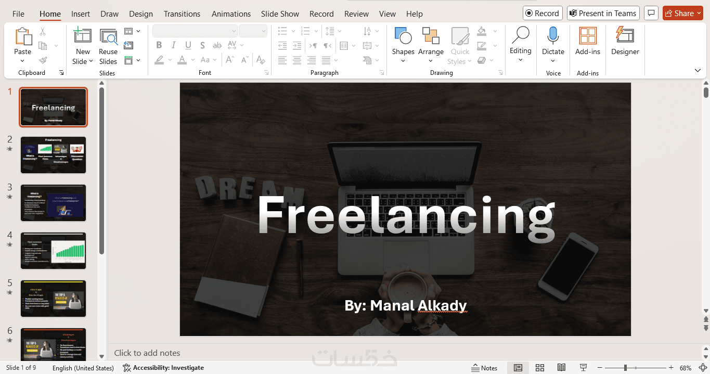
Task: Toggle Center alignment for paragraph
Action: pos(297,60)
